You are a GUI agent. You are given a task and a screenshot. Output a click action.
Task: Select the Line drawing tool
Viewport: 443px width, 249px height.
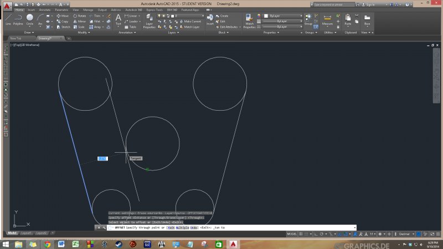pos(8,19)
